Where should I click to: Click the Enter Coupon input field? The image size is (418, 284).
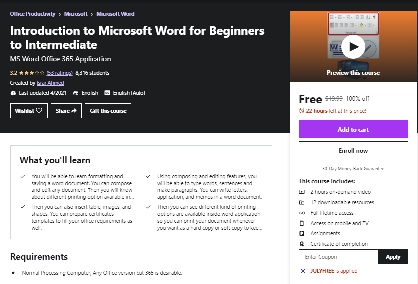[x=338, y=257]
